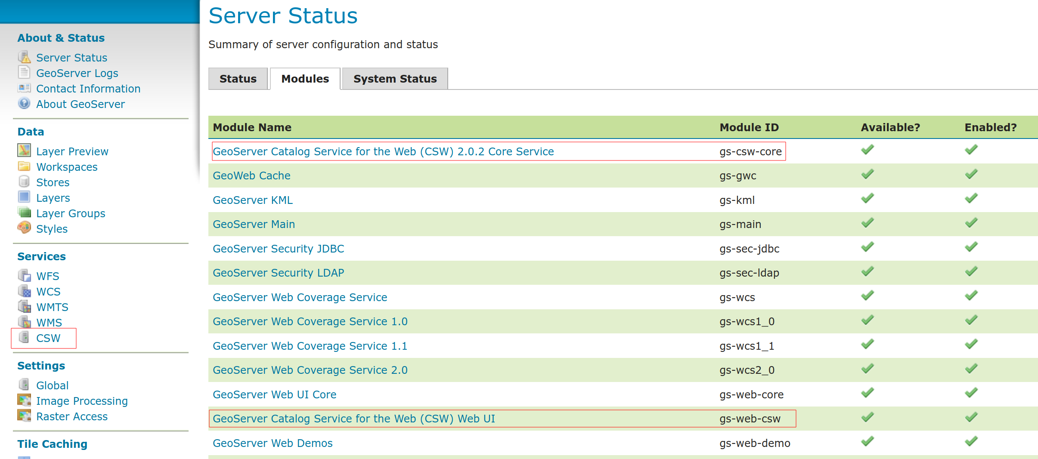Go to the Stores page
1038x459 pixels.
point(53,182)
